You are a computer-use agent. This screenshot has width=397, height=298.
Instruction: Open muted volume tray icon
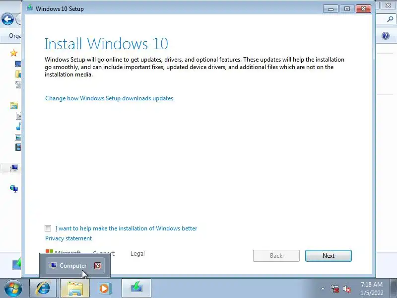click(346, 289)
